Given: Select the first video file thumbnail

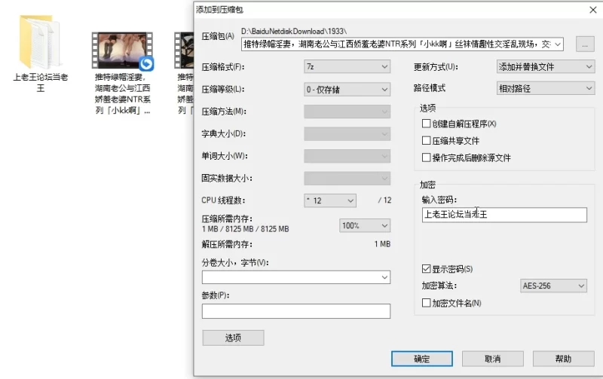Looking at the screenshot, I should point(122,50).
